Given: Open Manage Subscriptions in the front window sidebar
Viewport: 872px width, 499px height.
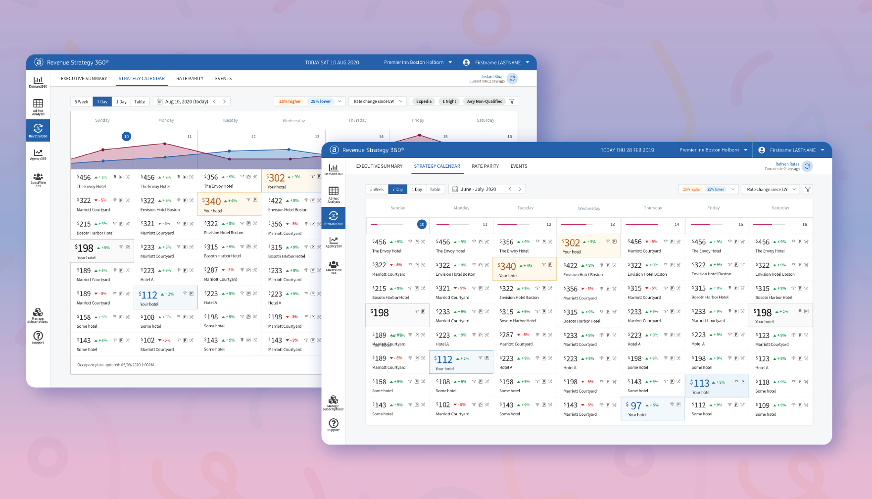Looking at the screenshot, I should pyautogui.click(x=334, y=403).
